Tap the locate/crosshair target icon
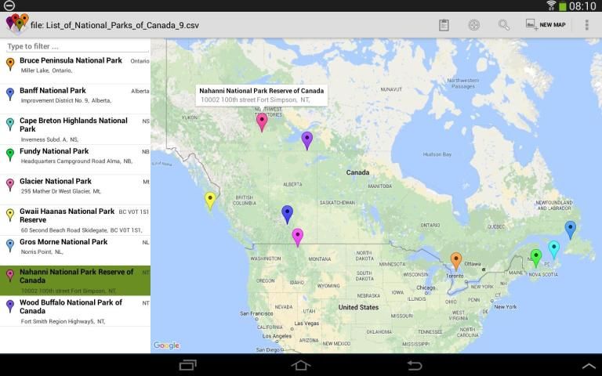Screen dimensions: 602x376 (x=474, y=25)
